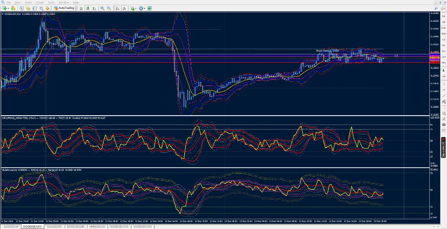Image resolution: width=447 pixels, height=229 pixels.
Task: Click the screenrec side widget
Action: pyautogui.click(x=443, y=147)
